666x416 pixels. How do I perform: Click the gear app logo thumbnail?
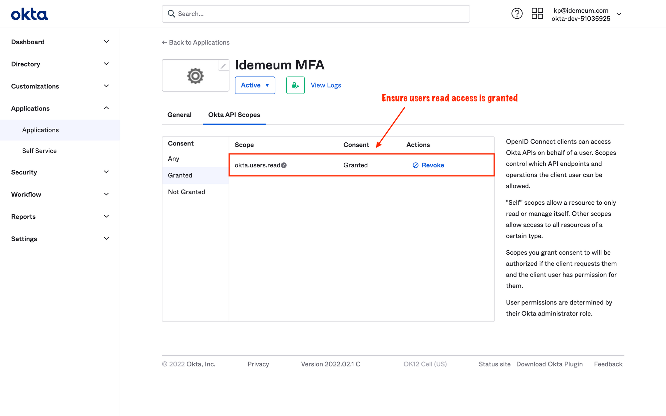click(195, 76)
